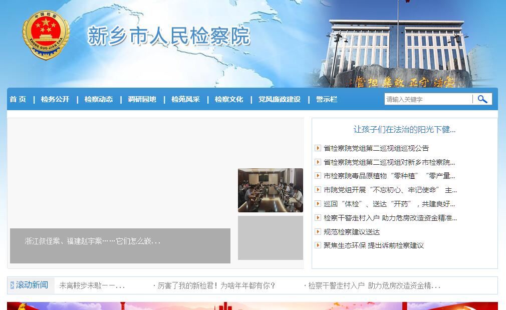Open scrolling news 厉害了我的新检君

pos(216,285)
